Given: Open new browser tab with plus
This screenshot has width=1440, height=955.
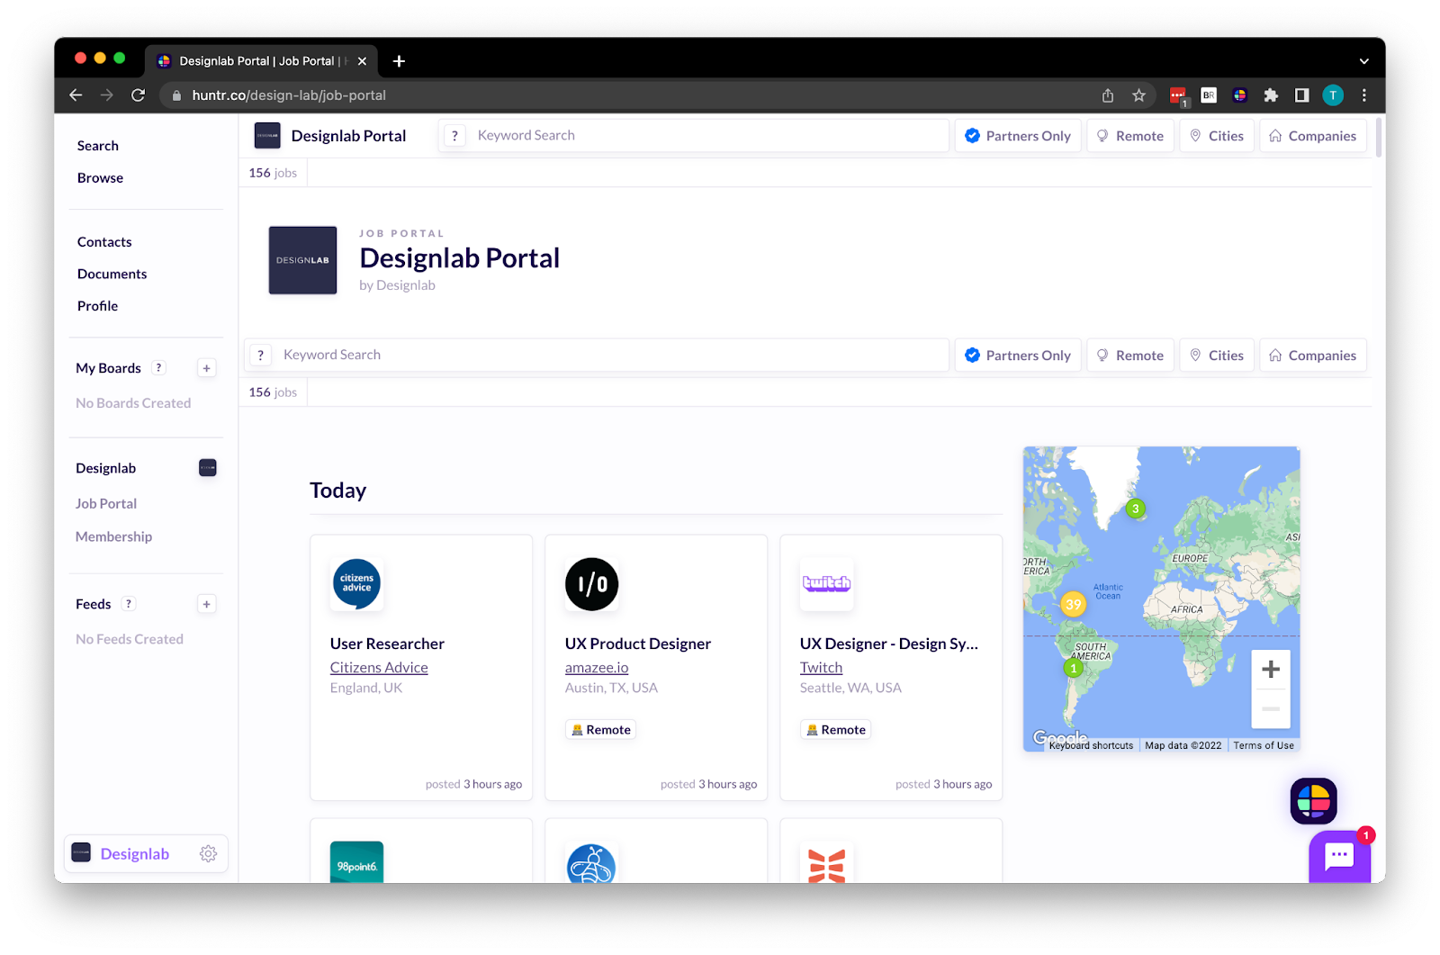Looking at the screenshot, I should click(x=399, y=61).
